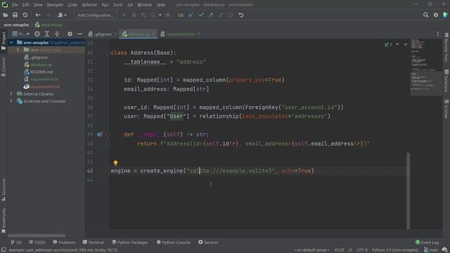Open the Terminal tool window
Screen dimensions: 450x253
click(x=94, y=242)
